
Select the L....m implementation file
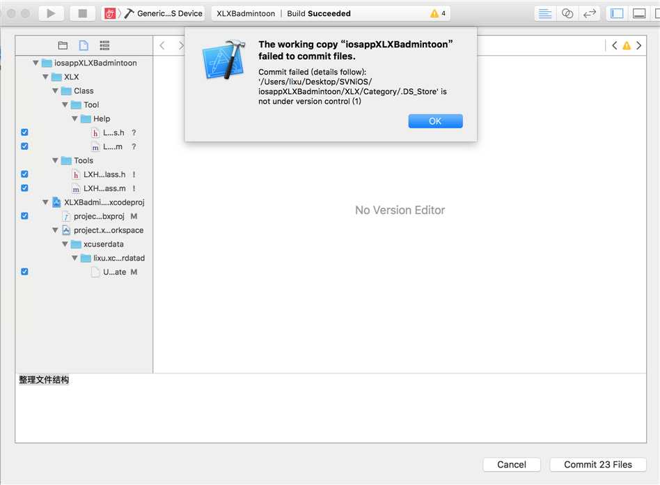click(107, 146)
